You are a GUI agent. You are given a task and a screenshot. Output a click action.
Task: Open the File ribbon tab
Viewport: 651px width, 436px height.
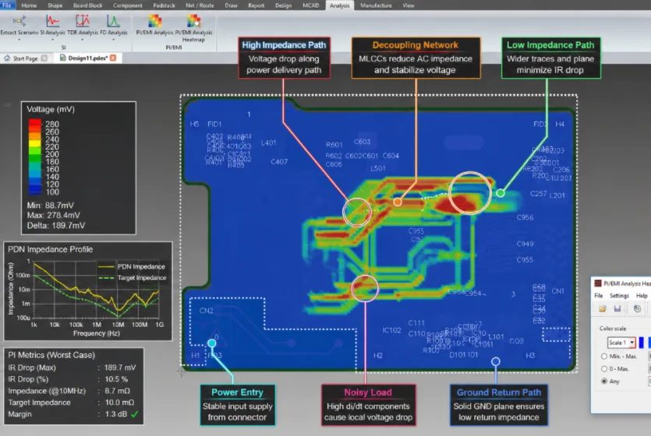7,5
